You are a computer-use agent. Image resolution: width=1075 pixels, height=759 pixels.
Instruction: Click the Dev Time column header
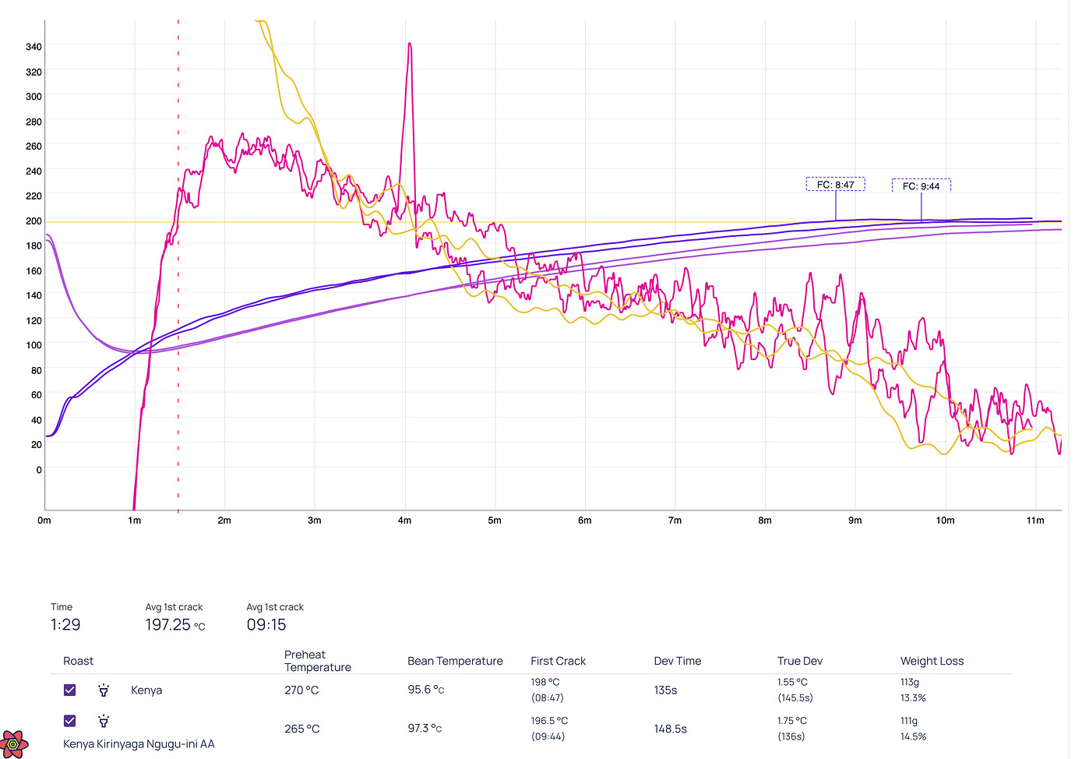[677, 661]
